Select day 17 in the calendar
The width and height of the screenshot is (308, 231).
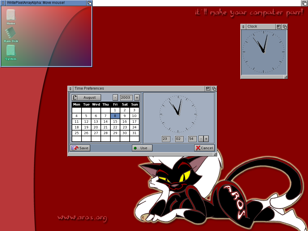click(134, 122)
